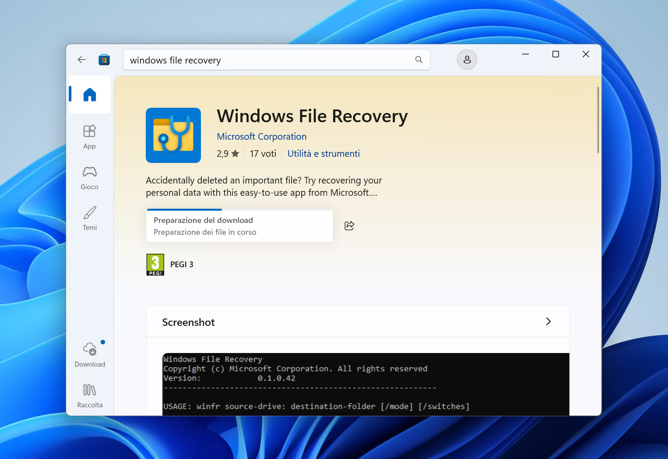Open the Utilità e strumenti category link
Image resolution: width=668 pixels, height=459 pixels.
(323, 154)
